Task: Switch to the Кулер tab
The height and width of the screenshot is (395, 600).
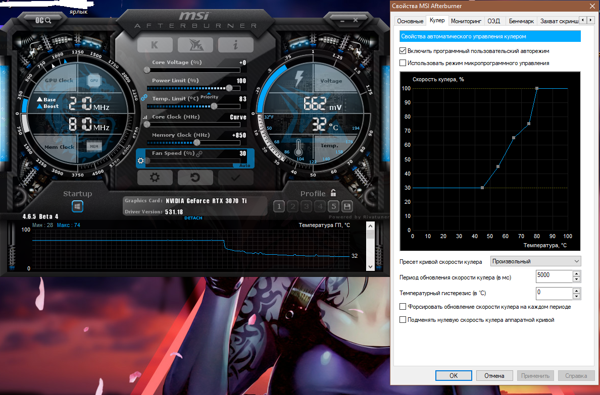Action: pyautogui.click(x=437, y=20)
